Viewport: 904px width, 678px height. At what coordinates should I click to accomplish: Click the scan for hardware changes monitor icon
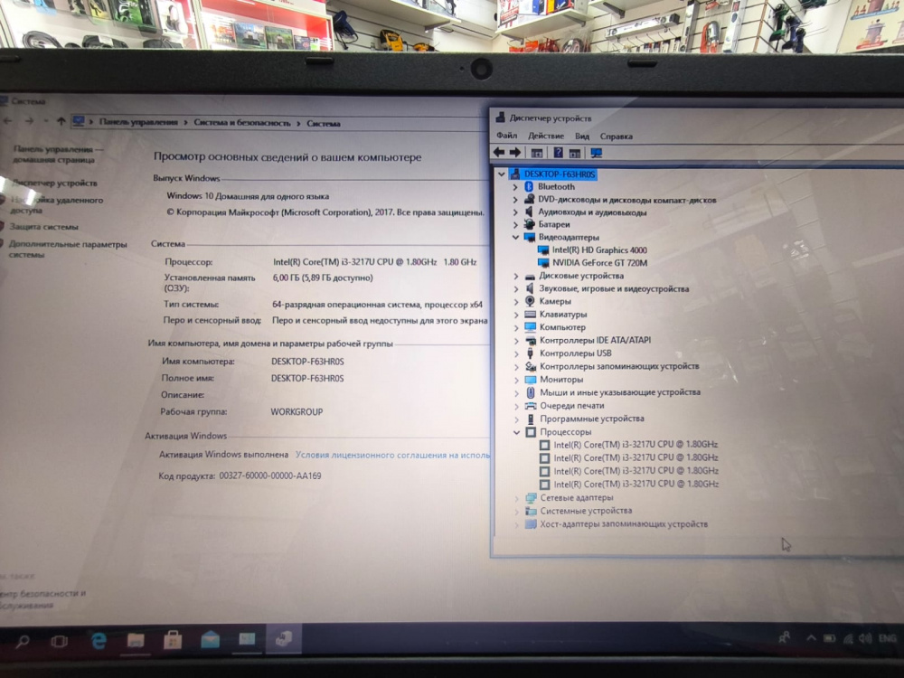click(x=596, y=153)
